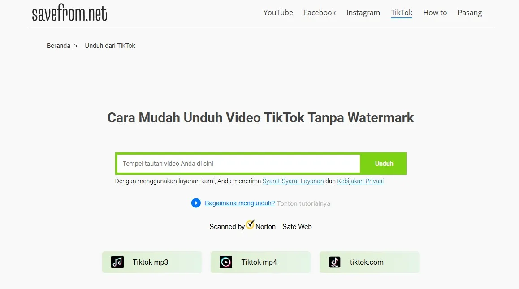Select the active TikTok menu item

pos(401,13)
